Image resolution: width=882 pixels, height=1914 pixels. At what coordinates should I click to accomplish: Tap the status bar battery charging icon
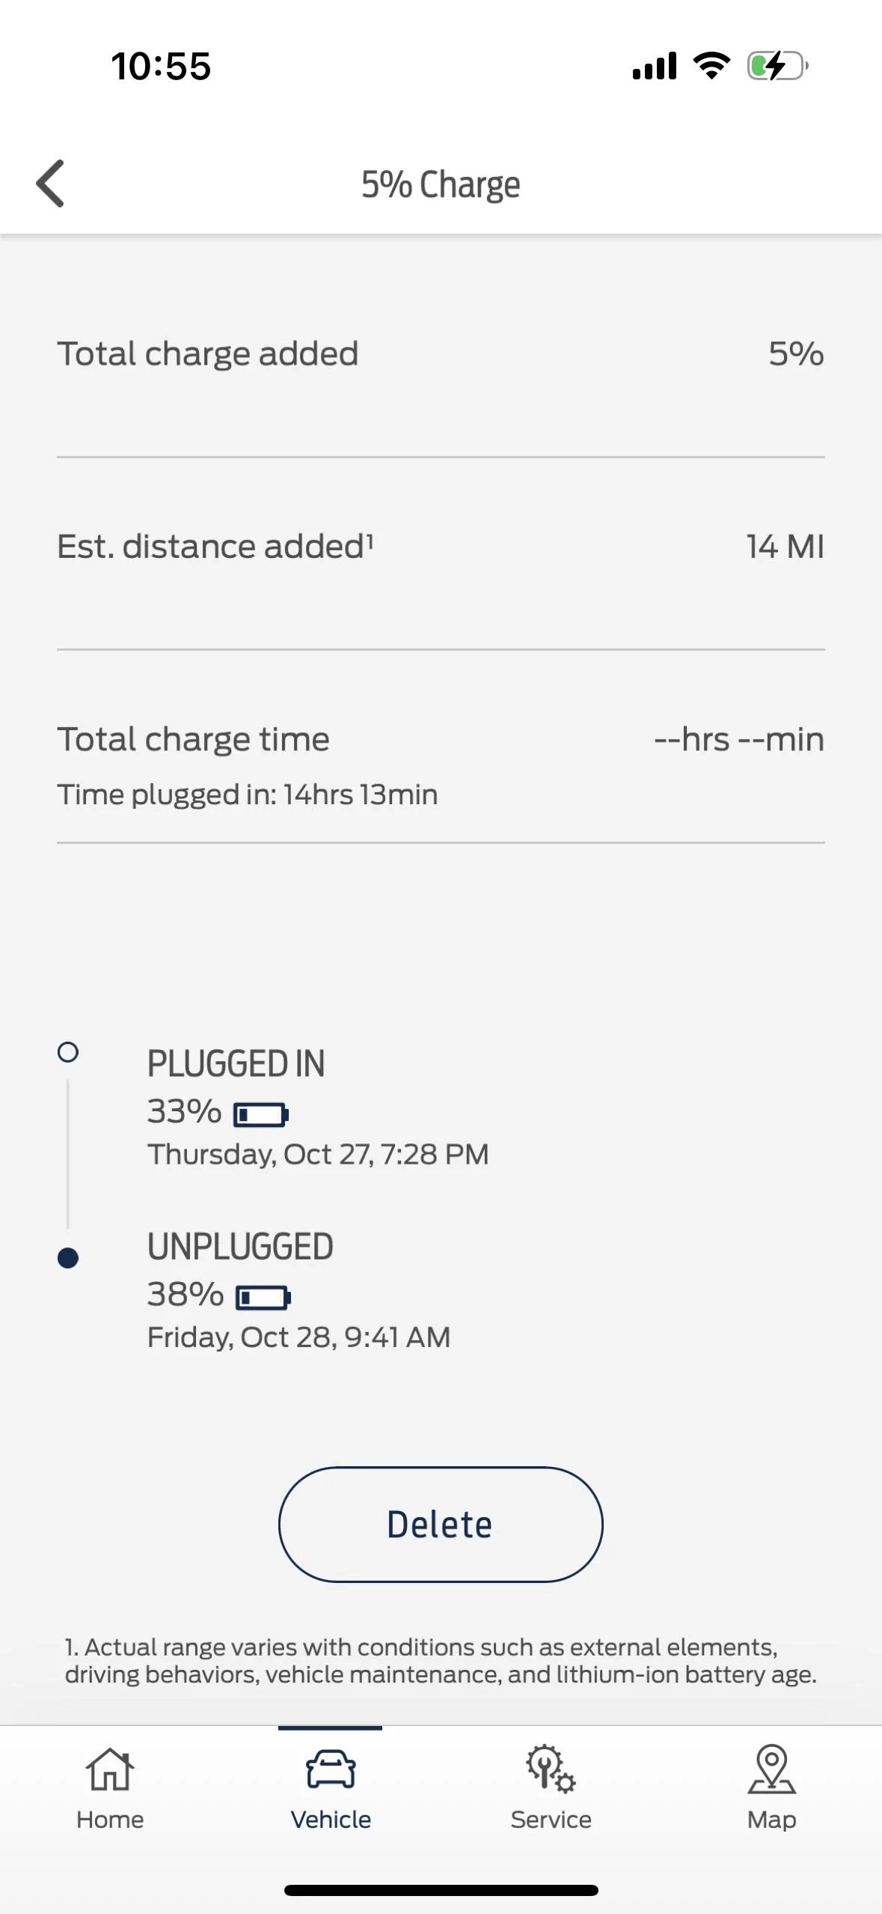coord(777,66)
